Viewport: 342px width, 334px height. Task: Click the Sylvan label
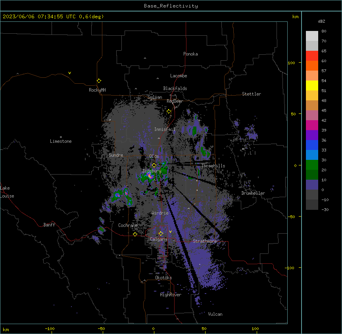(x=155, y=97)
